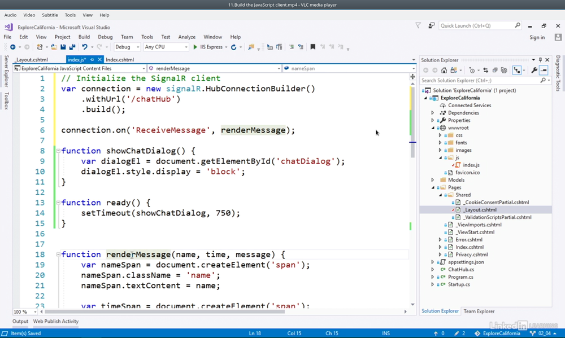
Task: Open ExploreCalifornia JavaScript Content Files dropdown
Action: click(x=80, y=68)
